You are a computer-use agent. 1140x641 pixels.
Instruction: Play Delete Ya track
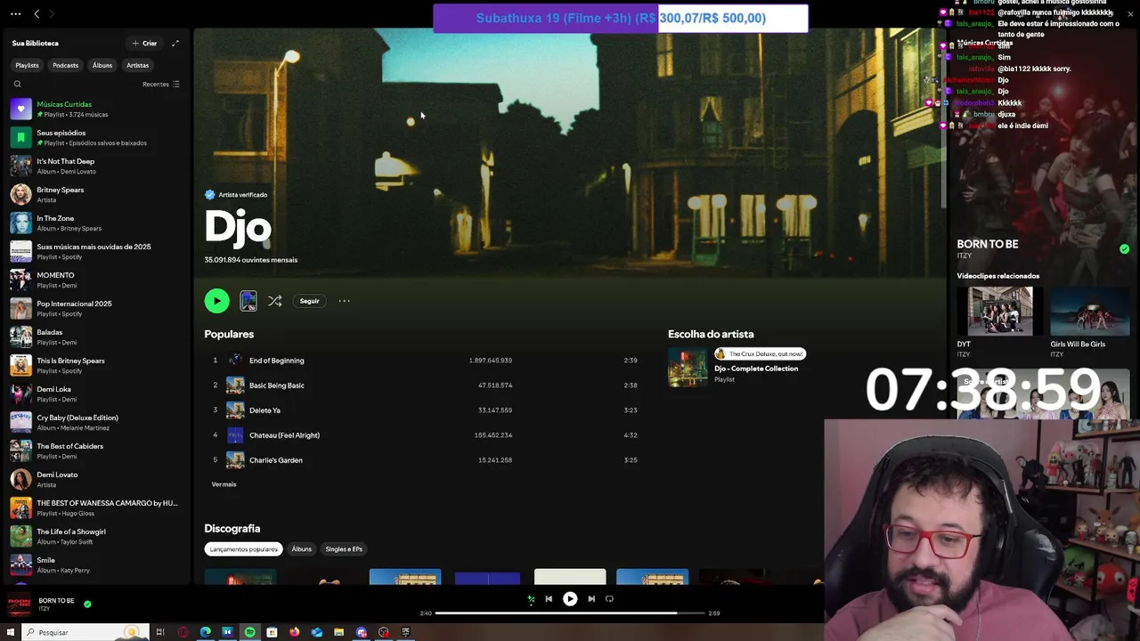tap(424, 410)
